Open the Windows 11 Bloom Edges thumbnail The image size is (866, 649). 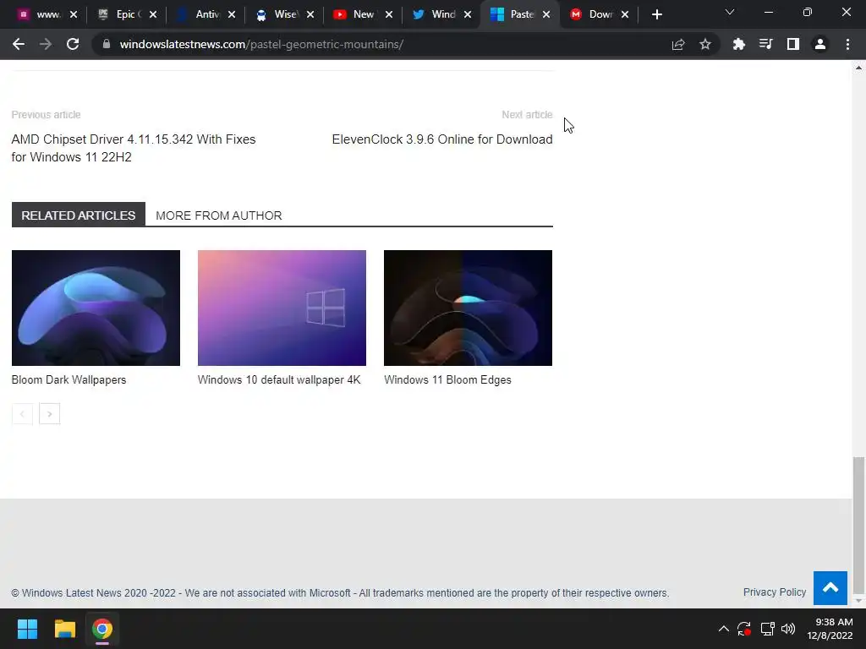[x=468, y=308]
